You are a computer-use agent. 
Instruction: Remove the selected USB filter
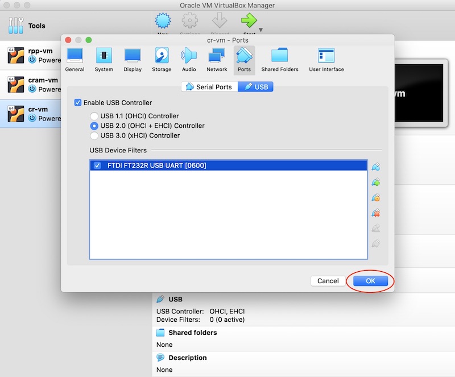[x=375, y=213]
